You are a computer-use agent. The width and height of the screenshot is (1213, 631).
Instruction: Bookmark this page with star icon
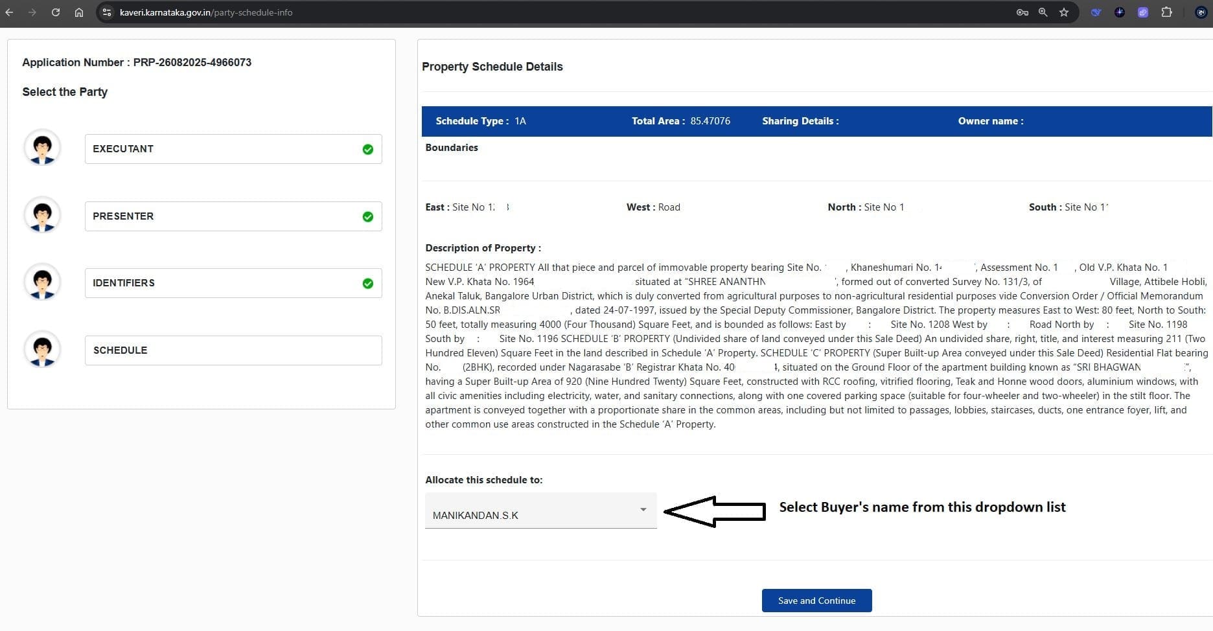1064,12
